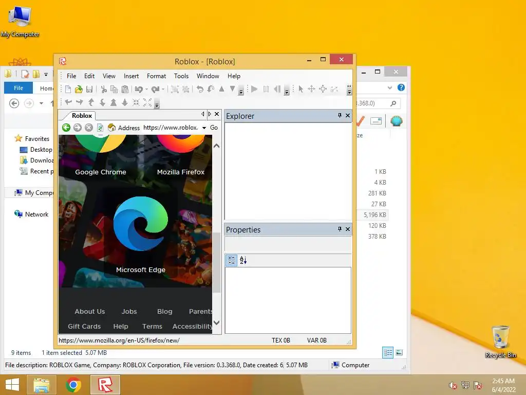Click the Ungroup selection icon

(185, 89)
